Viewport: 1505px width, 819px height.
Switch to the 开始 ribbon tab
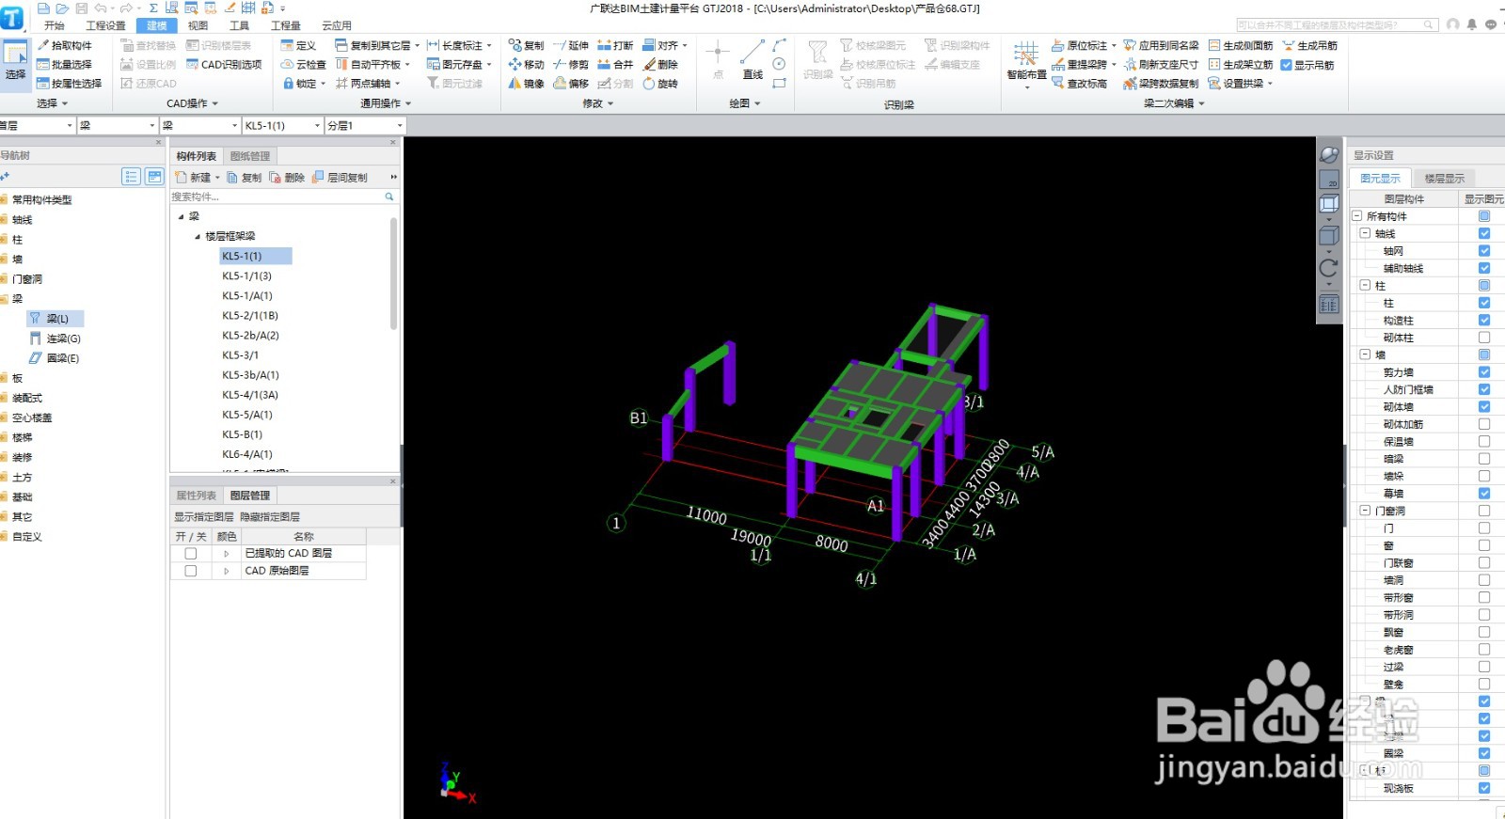click(55, 25)
